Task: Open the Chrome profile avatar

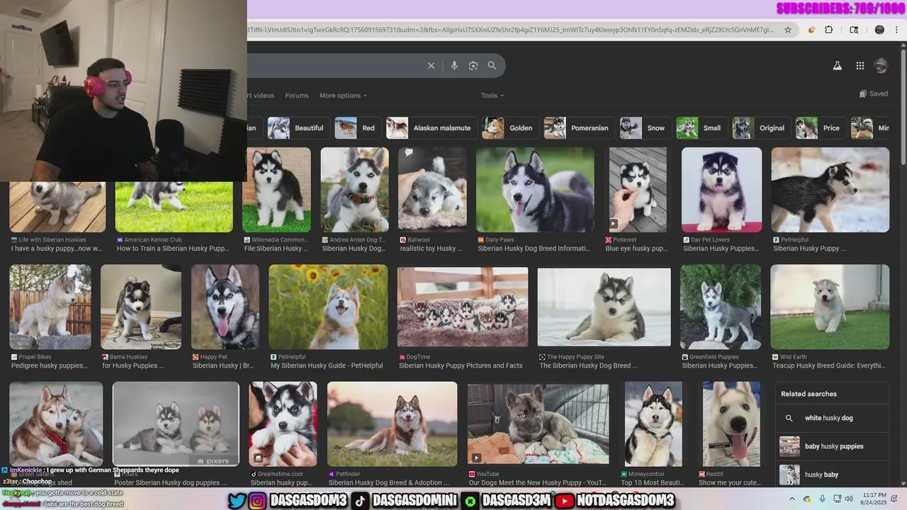Action: click(x=879, y=30)
